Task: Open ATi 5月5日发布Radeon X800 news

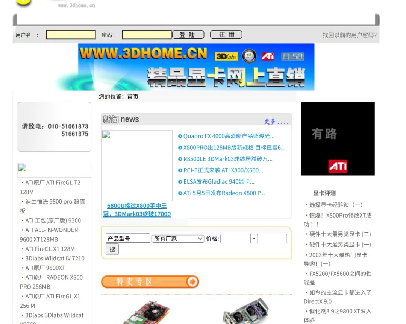Action: tap(224, 193)
